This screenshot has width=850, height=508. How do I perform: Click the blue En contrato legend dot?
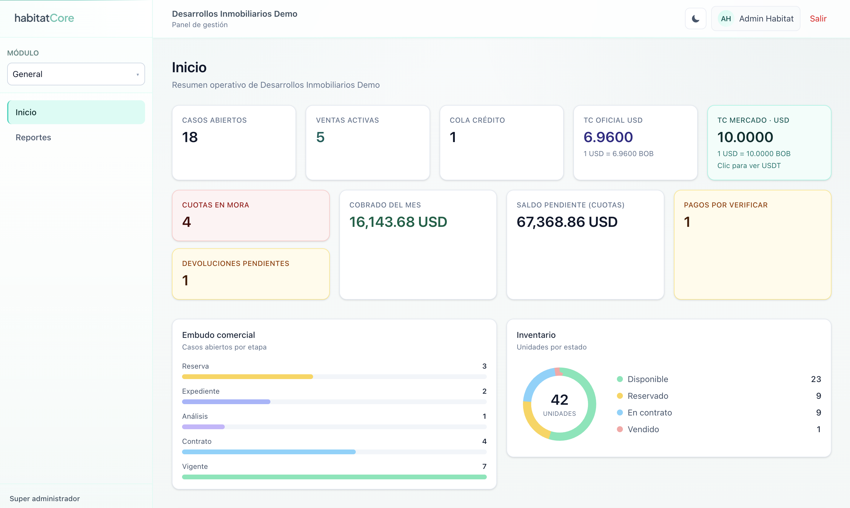click(620, 412)
